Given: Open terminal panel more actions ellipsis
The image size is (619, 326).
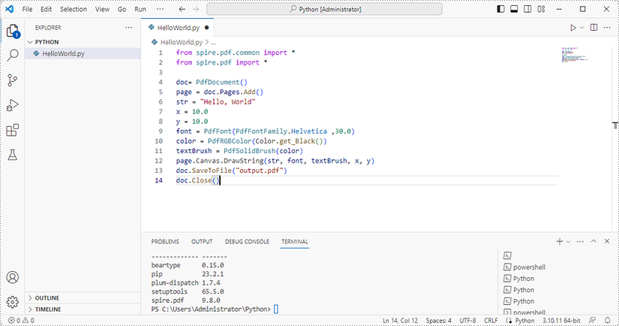Looking at the screenshot, I should [580, 241].
